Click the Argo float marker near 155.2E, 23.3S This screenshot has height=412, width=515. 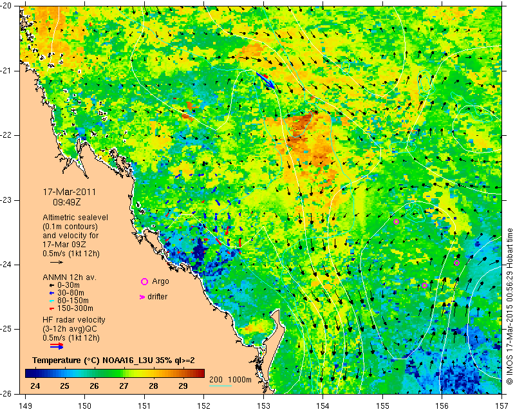[x=396, y=221]
